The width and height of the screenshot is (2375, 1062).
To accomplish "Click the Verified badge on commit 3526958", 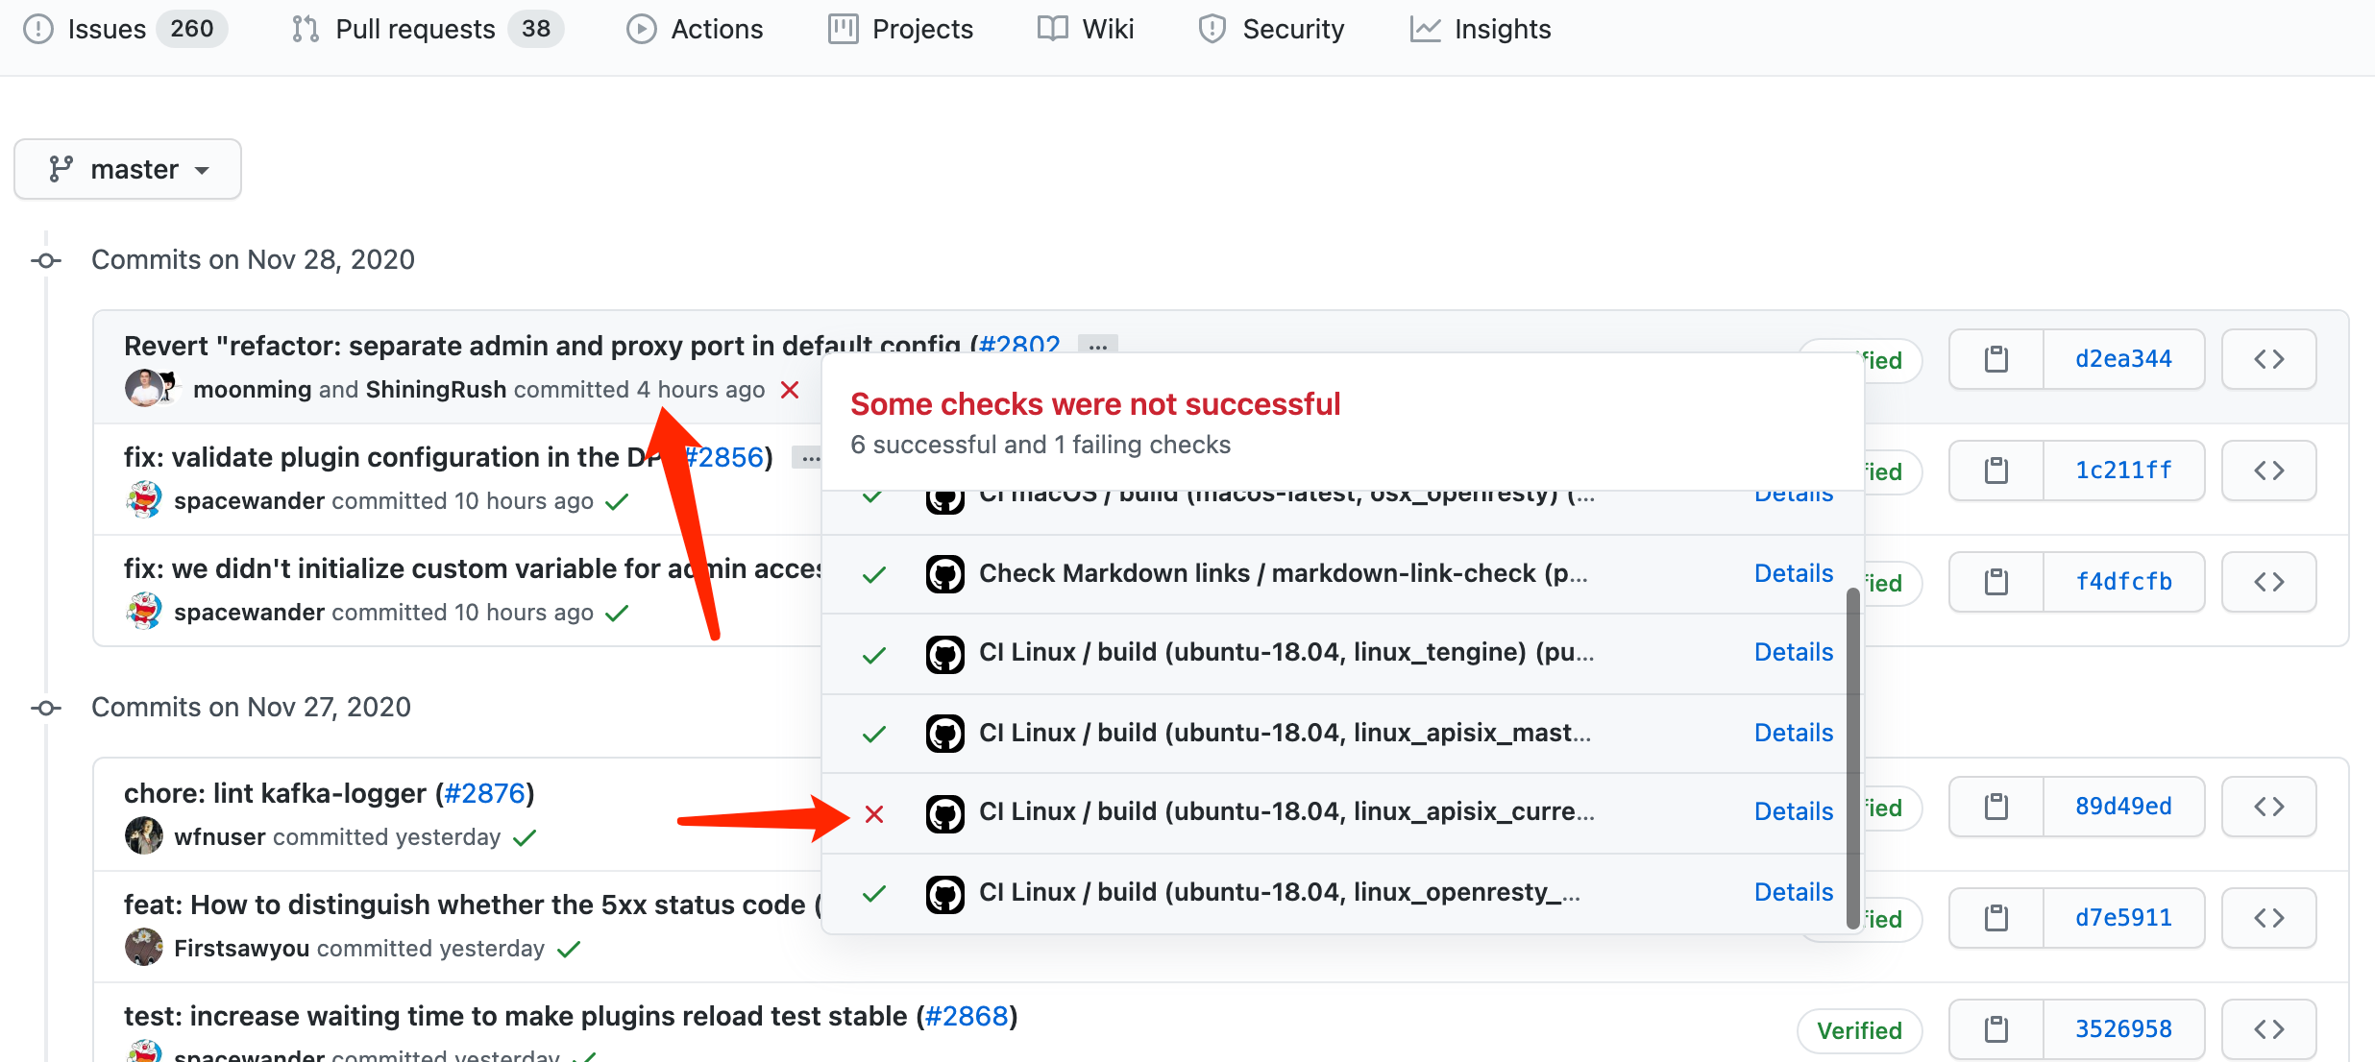I will coord(1858,1029).
